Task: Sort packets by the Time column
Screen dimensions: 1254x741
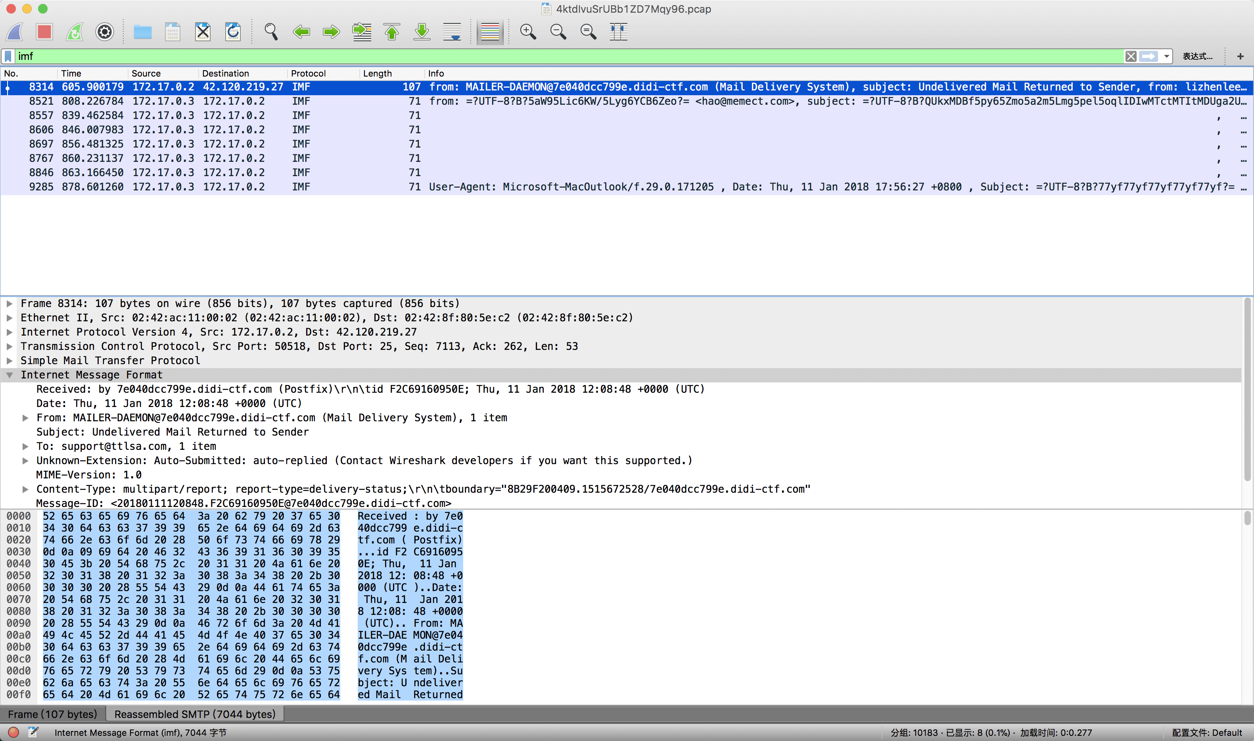Action: [92, 73]
